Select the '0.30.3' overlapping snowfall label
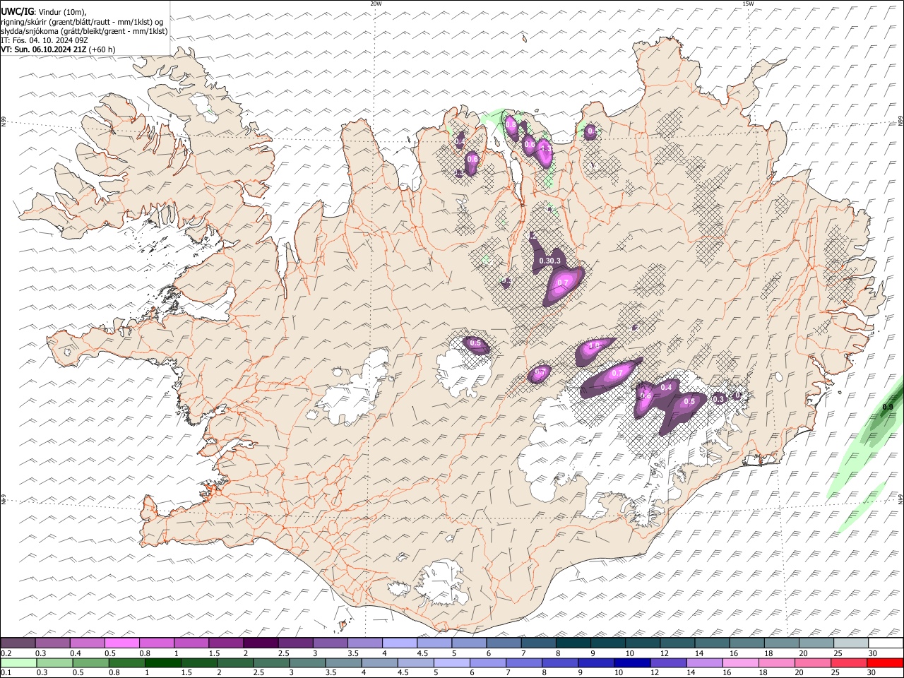Image resolution: width=904 pixels, height=678 pixels. (x=549, y=261)
